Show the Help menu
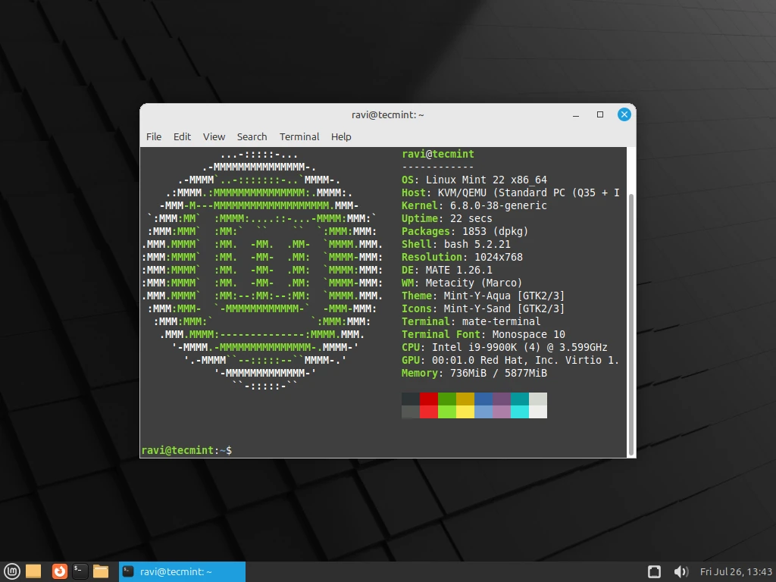Viewport: 776px width, 582px height. (341, 136)
